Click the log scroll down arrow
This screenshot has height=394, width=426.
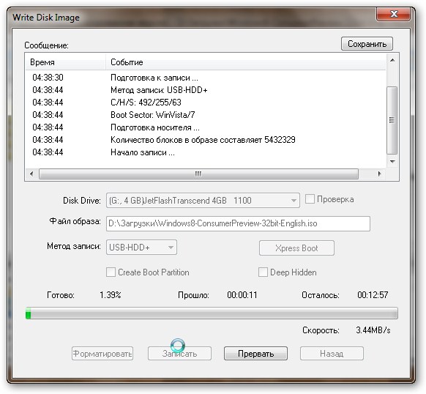coord(392,162)
